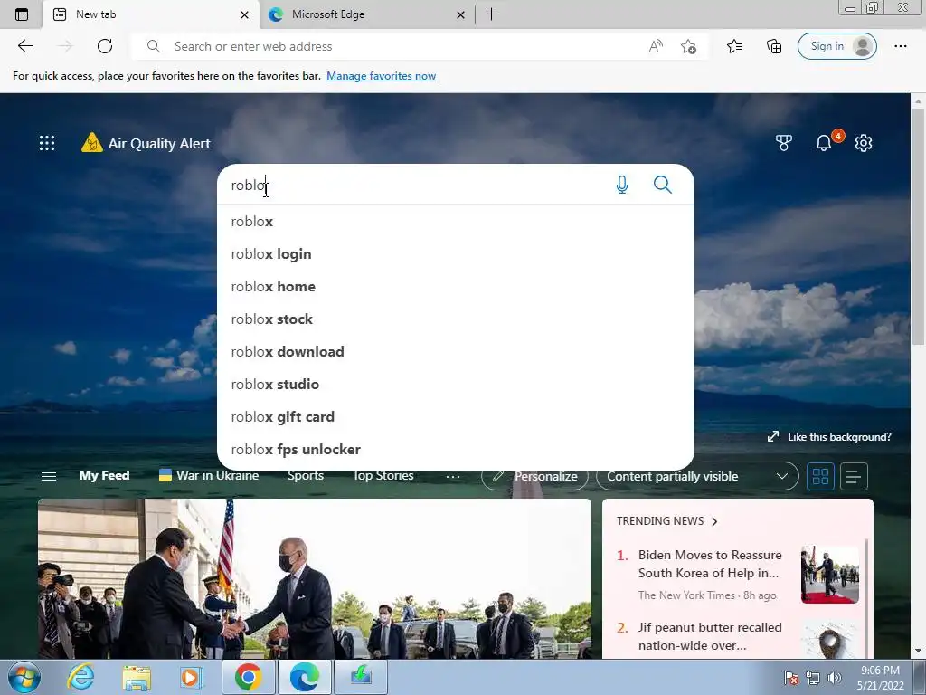The image size is (926, 695).
Task: Open the tab actions menu icon
Action: coord(22,14)
